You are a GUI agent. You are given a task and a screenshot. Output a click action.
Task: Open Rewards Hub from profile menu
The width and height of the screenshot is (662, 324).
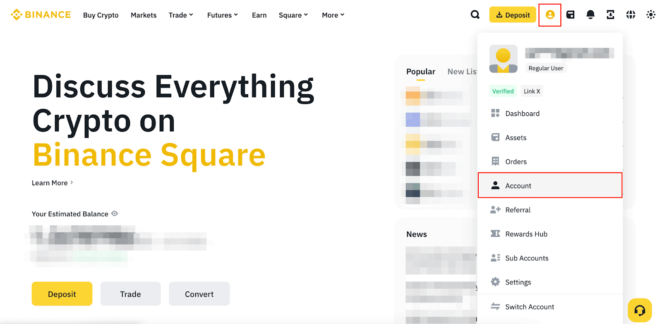[x=526, y=234]
